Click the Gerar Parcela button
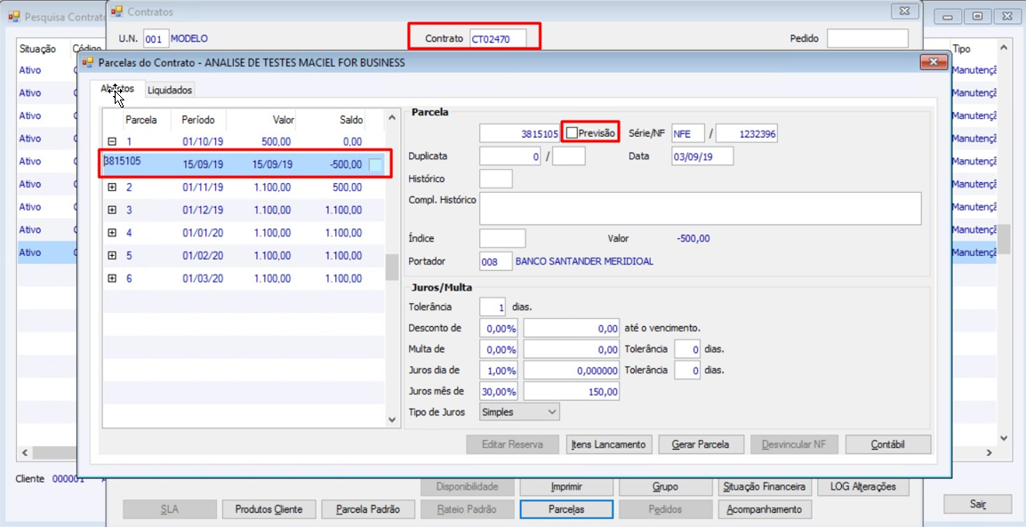Image resolution: width=1026 pixels, height=527 pixels. (701, 444)
